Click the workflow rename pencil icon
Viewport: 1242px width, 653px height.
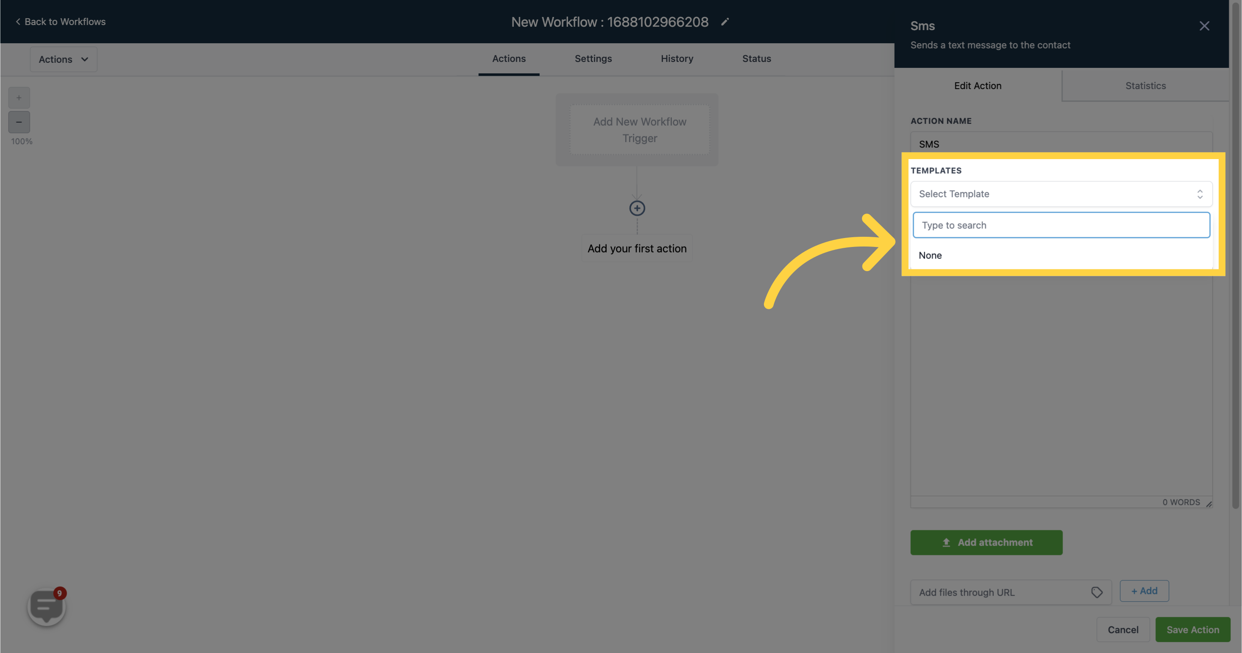click(724, 21)
